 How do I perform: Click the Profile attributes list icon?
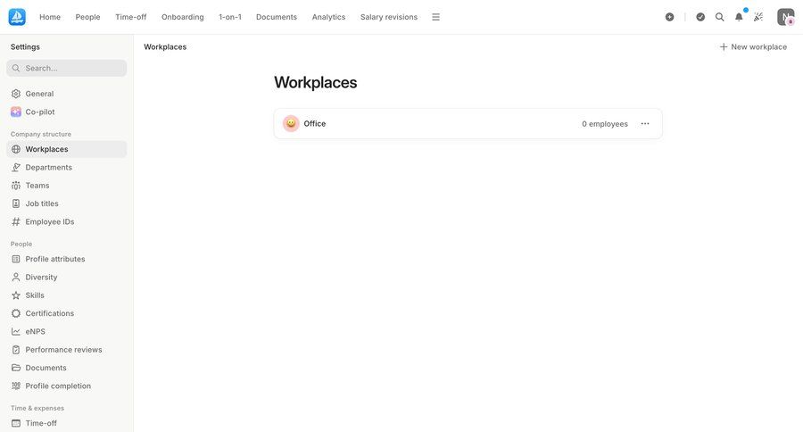click(16, 259)
